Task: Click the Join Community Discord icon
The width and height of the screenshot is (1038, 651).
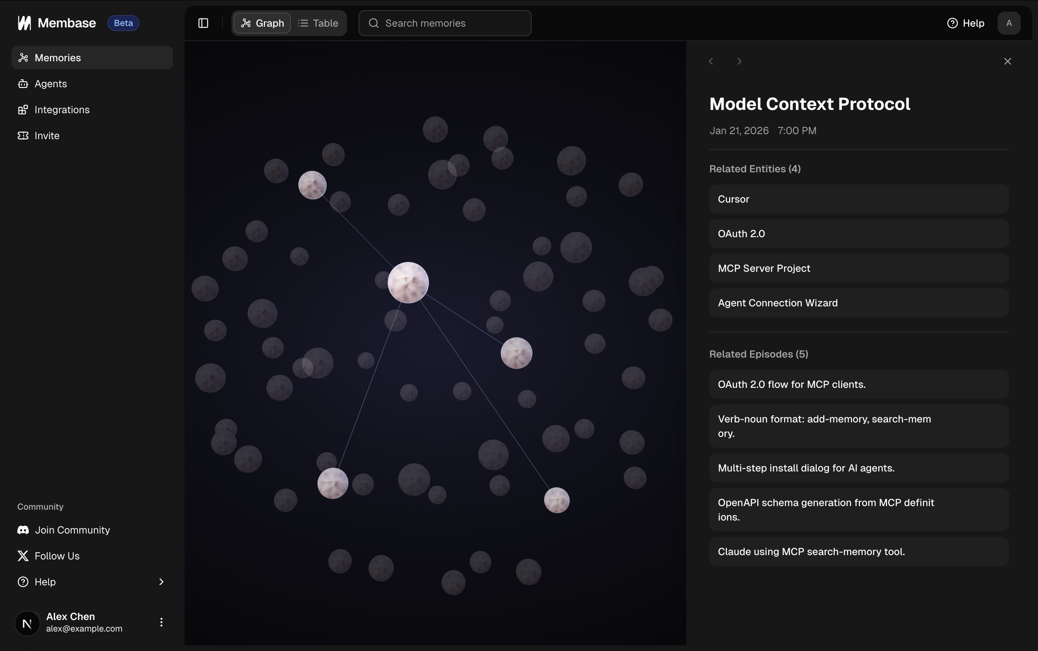Action: [x=23, y=530]
